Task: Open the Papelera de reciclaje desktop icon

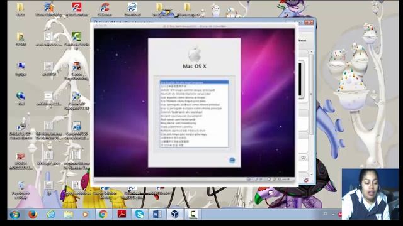Action: point(21,190)
